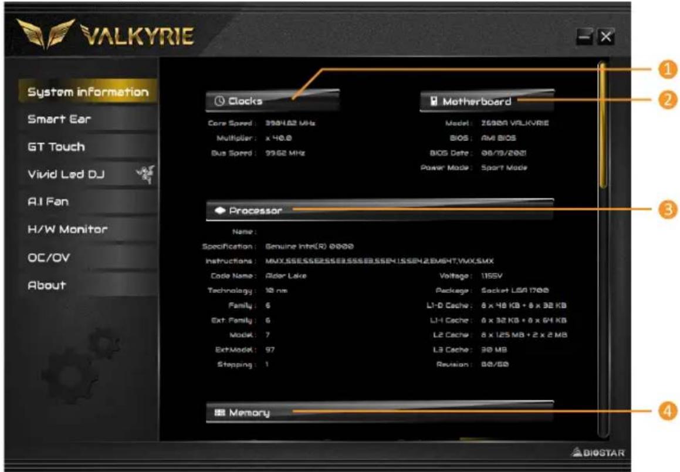Click the Motherboard section header
Image resolution: width=680 pixels, height=472 pixels.
coord(486,101)
